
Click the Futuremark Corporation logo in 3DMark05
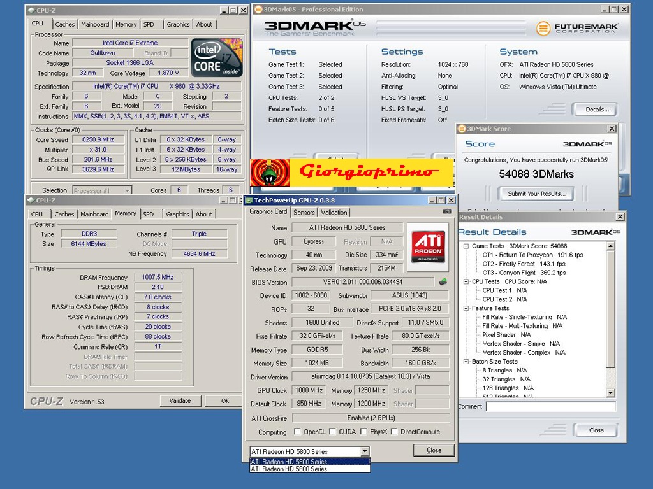click(576, 28)
